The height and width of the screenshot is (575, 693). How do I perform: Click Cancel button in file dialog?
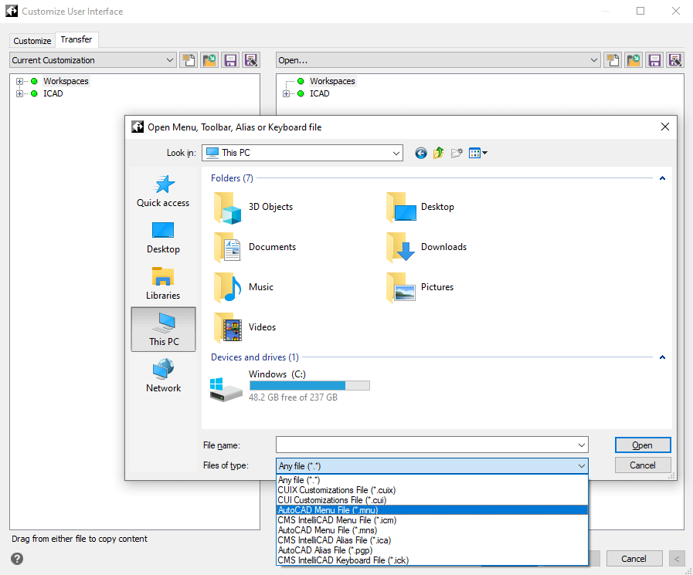tap(643, 465)
